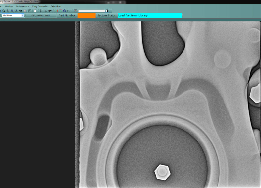
Task: Click the vertical flip icon
Action: tap(60, 11)
